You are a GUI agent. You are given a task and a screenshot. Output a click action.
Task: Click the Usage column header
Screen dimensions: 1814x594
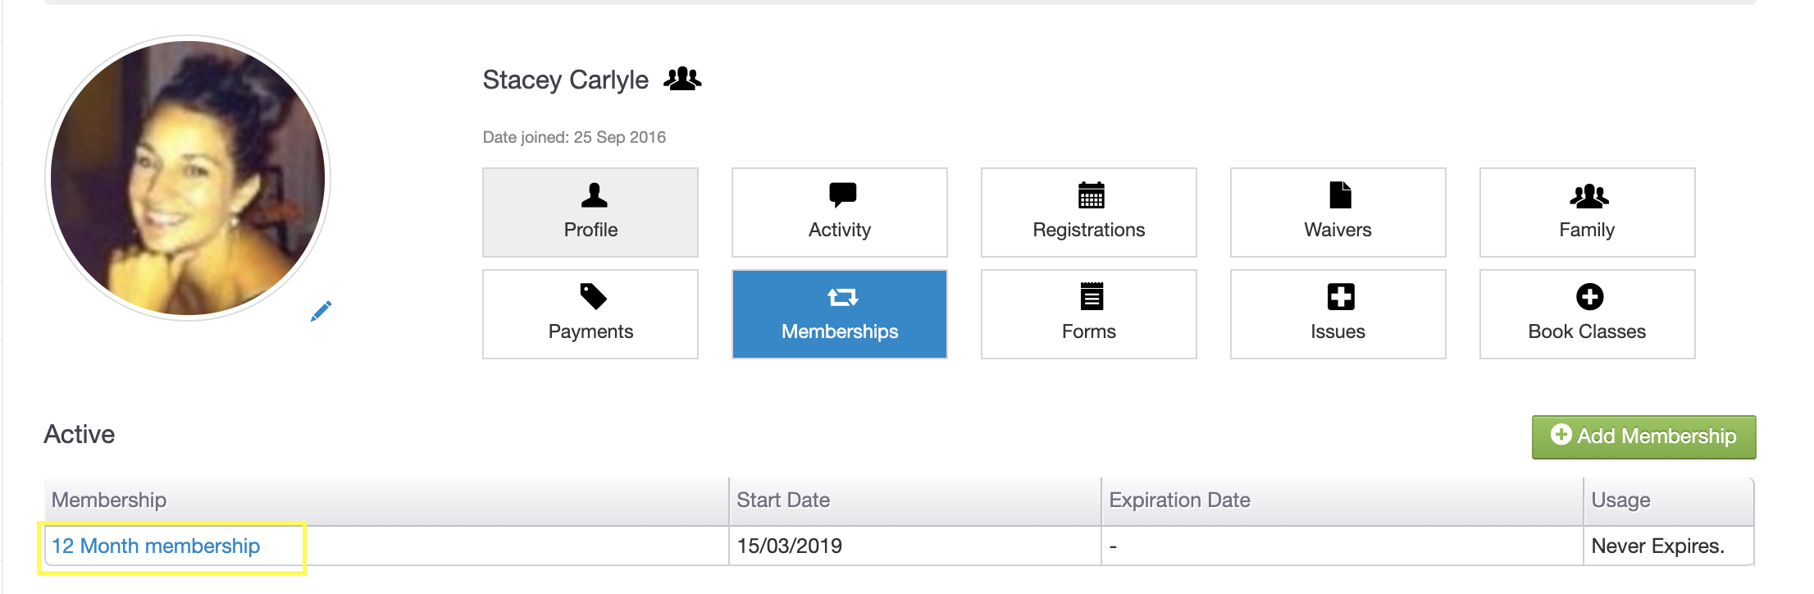click(1620, 500)
